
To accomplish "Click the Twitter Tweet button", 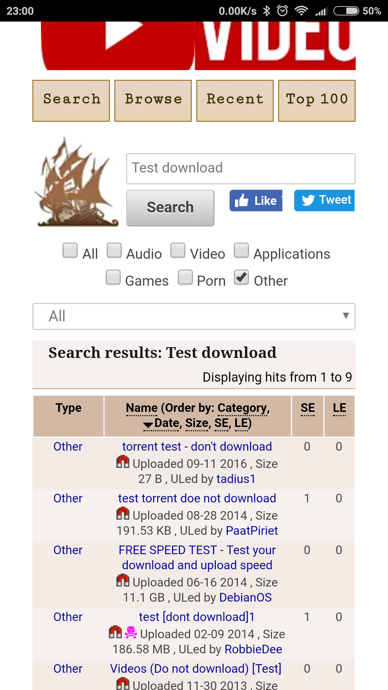I will [324, 201].
